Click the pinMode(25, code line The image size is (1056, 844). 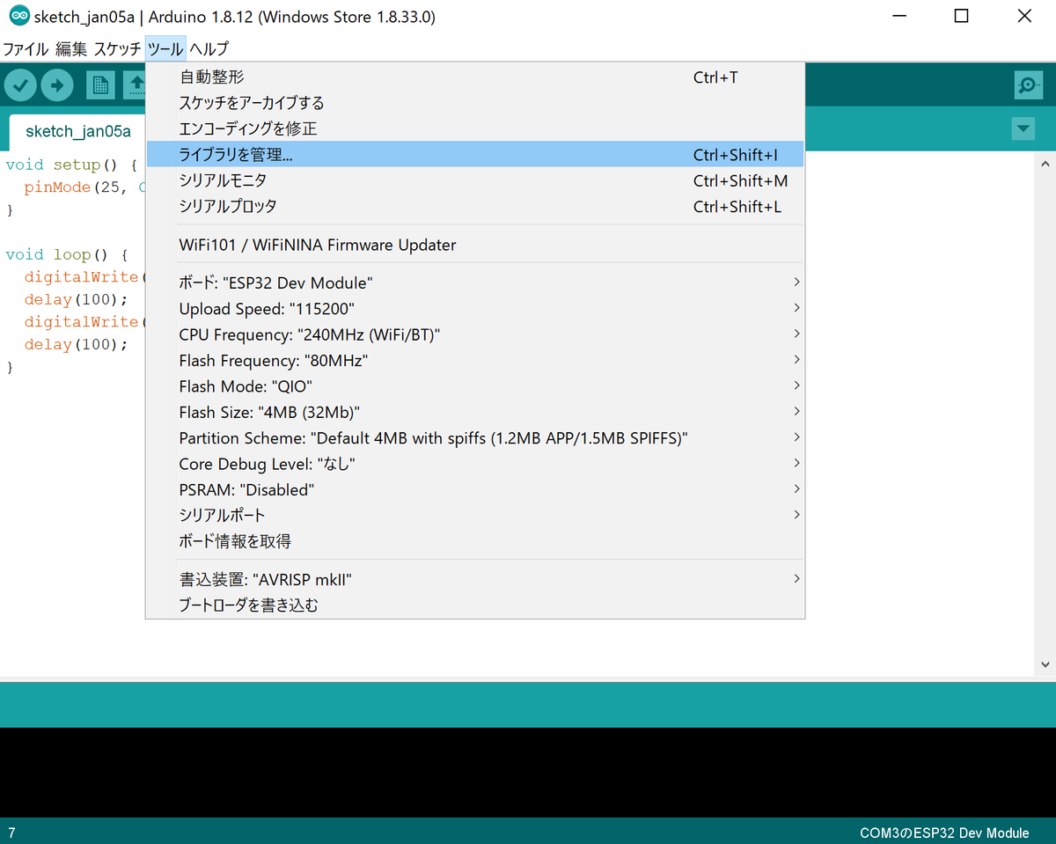tap(84, 187)
